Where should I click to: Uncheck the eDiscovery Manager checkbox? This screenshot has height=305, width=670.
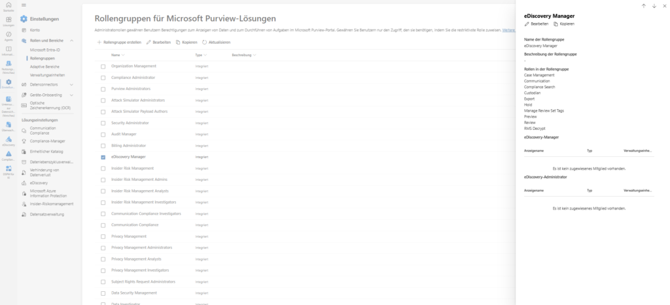coord(103,157)
